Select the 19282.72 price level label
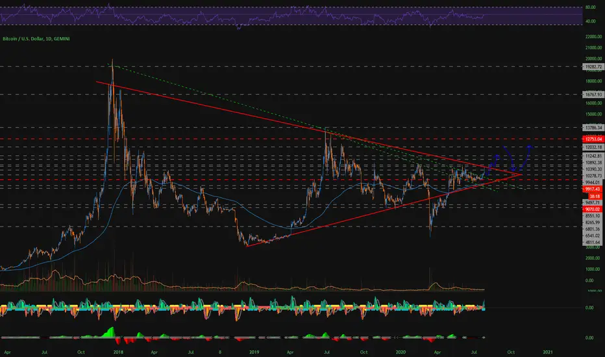 (x=593, y=67)
